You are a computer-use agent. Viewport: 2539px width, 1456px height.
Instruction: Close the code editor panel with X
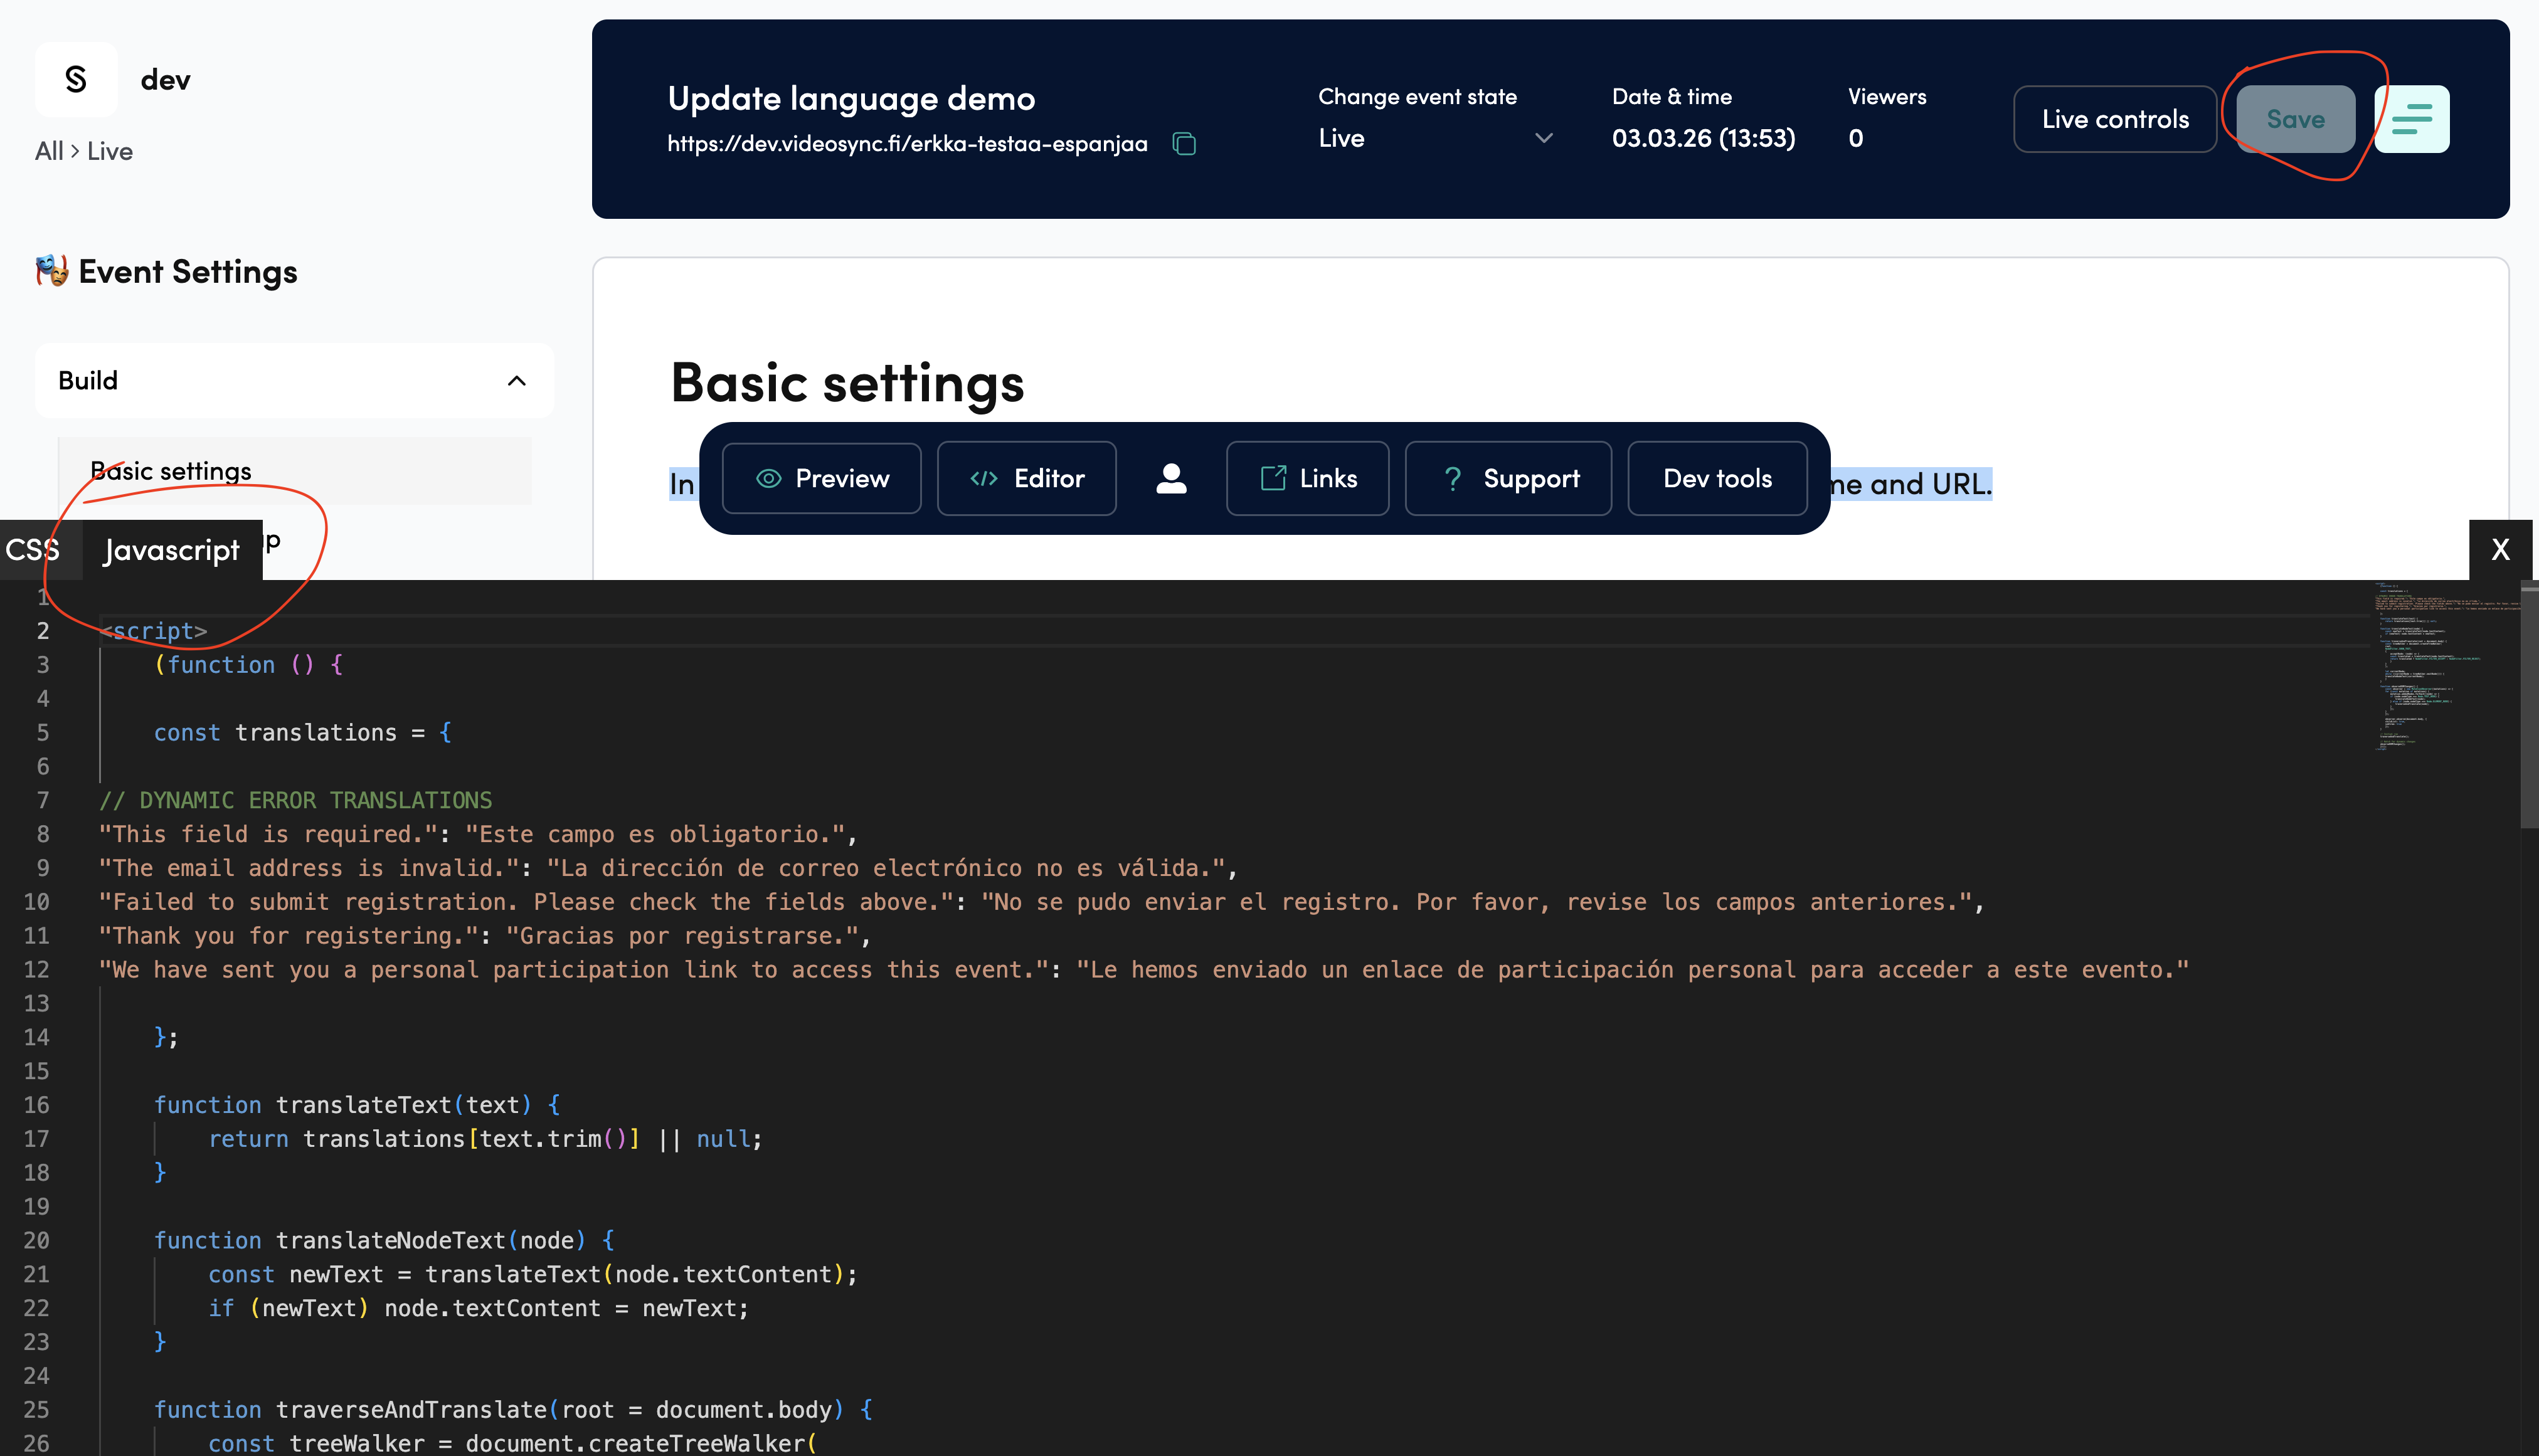[2500, 549]
